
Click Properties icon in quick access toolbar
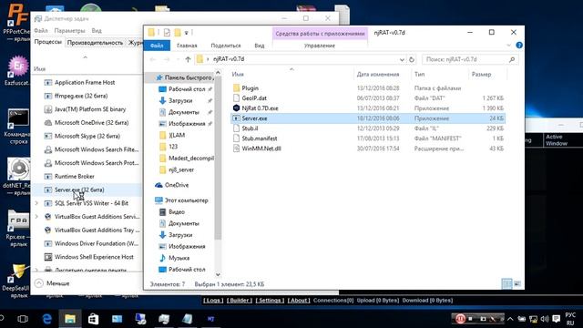pyautogui.click(x=167, y=33)
